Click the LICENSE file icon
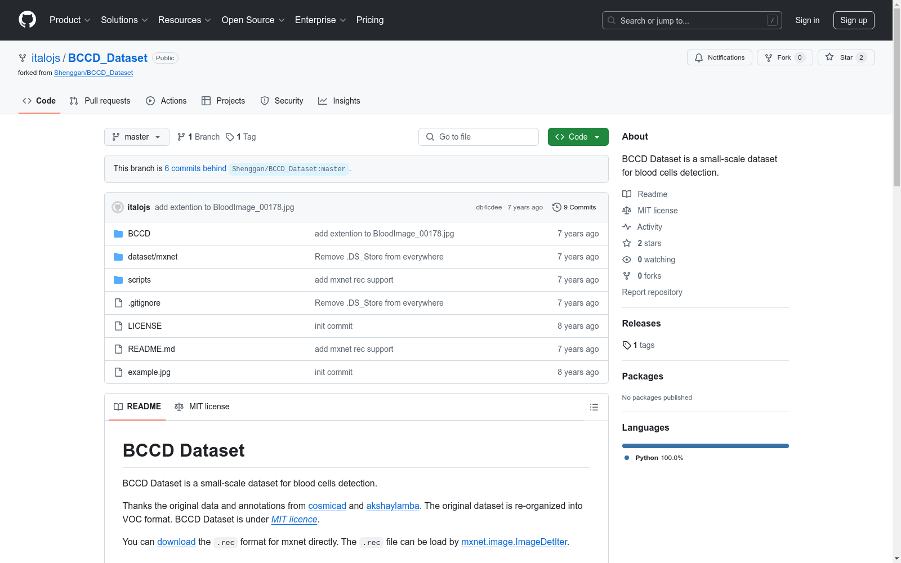Image resolution: width=901 pixels, height=563 pixels. (118, 326)
